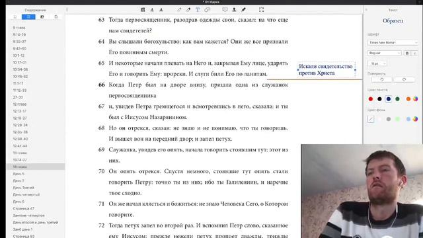Go to outline entry 12:13-17
Screen dimensions: 423x238
pyautogui.click(x=20, y=111)
